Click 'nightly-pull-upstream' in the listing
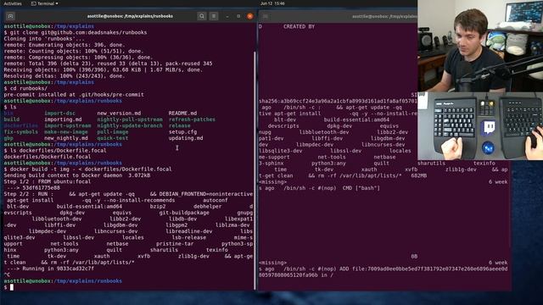The height and width of the screenshot is (305, 543). point(130,119)
